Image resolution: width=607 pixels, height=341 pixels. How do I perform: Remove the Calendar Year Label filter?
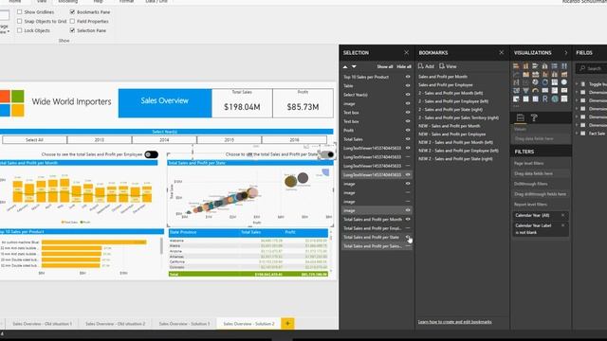(x=562, y=225)
